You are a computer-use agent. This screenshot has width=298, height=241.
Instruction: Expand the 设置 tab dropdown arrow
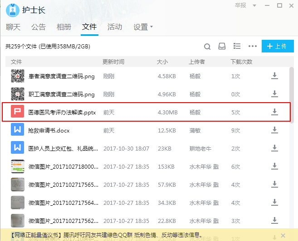151,27
